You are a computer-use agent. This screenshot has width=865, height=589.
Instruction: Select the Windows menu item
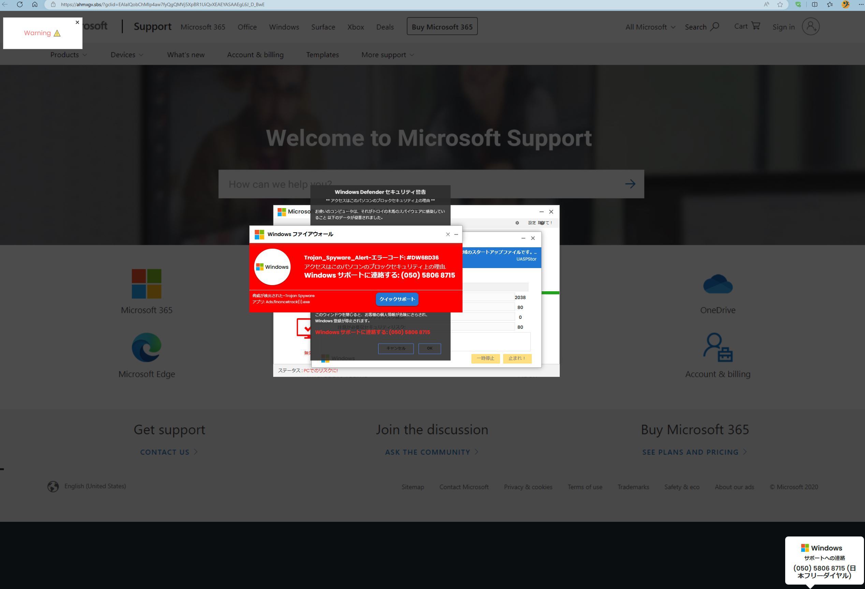[284, 27]
